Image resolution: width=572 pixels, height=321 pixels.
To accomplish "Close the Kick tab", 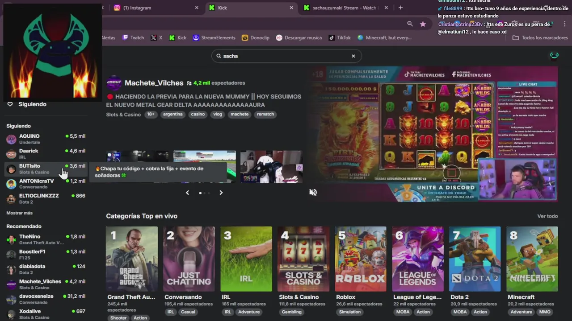I will tap(291, 8).
